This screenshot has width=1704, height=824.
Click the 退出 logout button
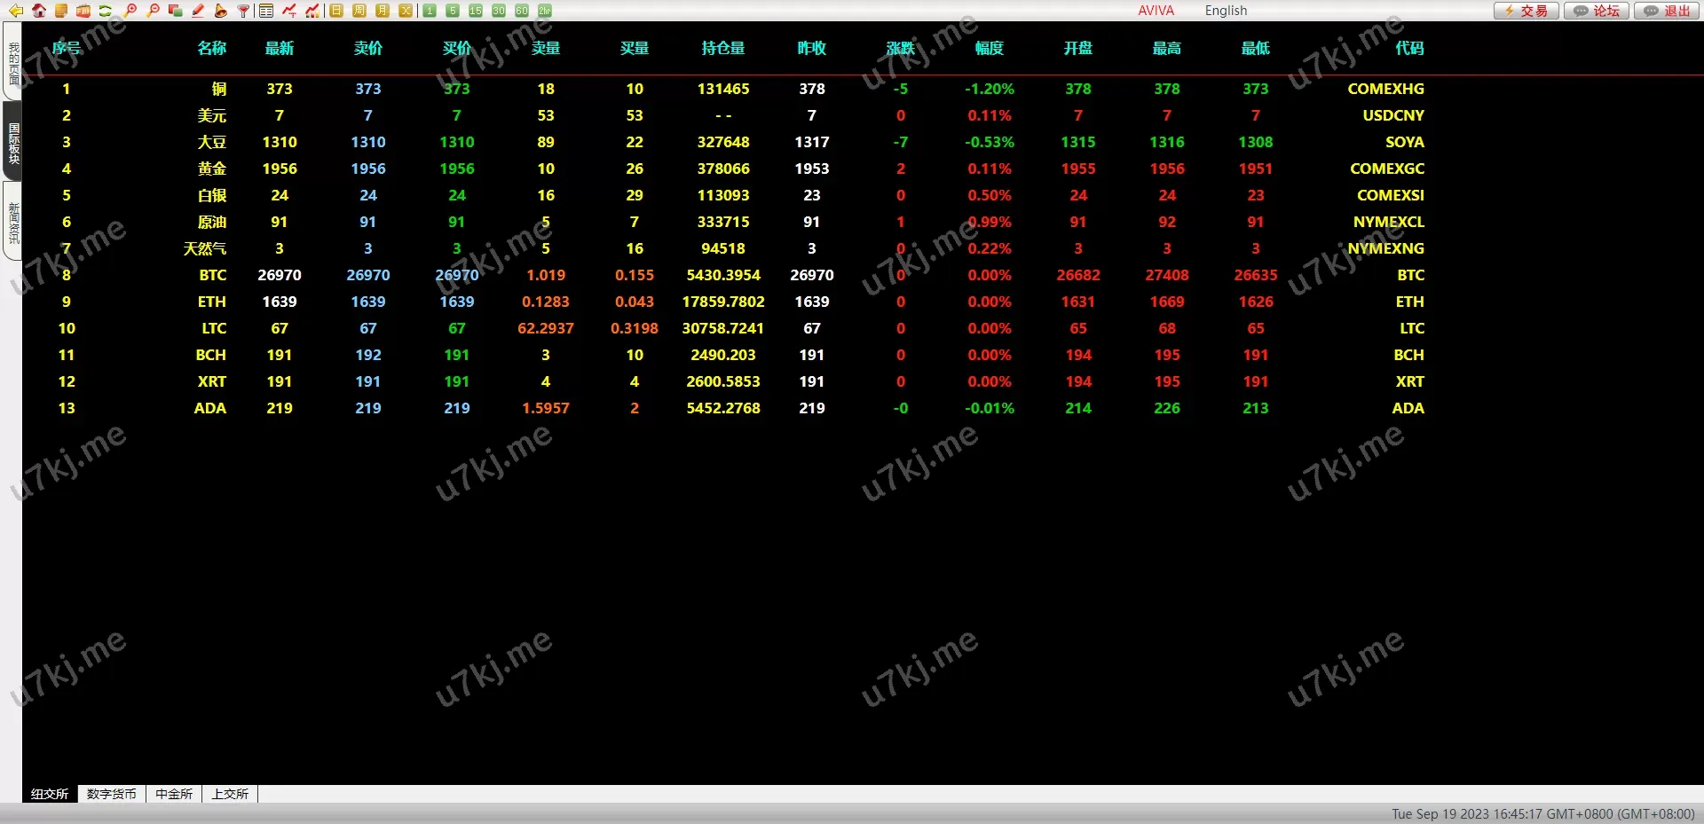point(1667,11)
